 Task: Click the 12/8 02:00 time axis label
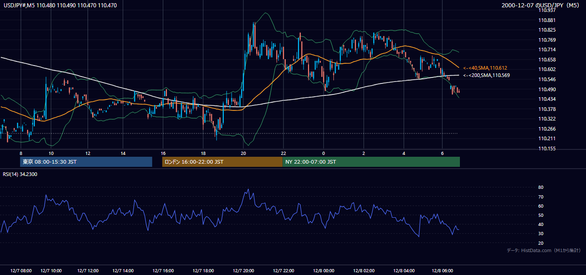click(x=364, y=271)
